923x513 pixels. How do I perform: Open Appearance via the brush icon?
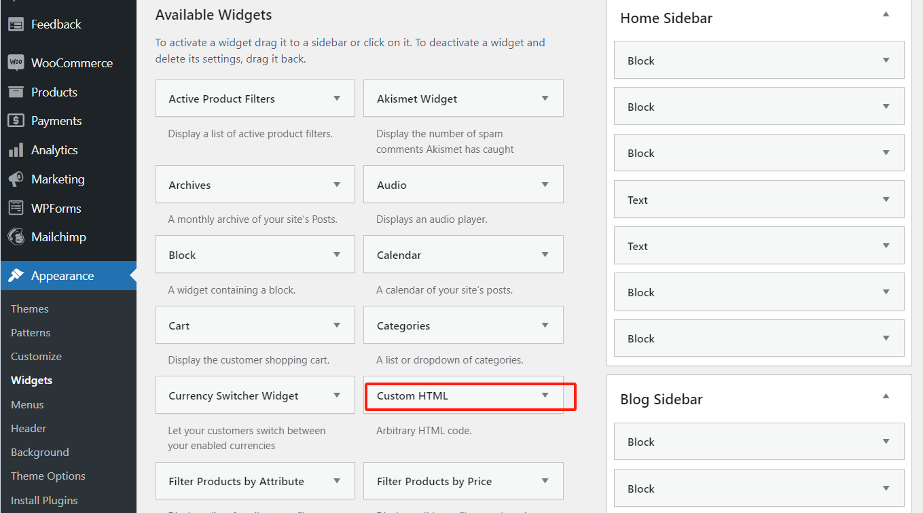coord(15,276)
